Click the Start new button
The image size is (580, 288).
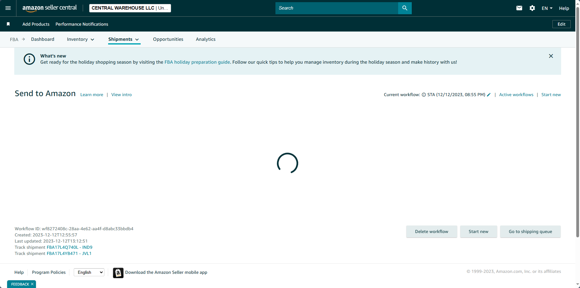(478, 231)
